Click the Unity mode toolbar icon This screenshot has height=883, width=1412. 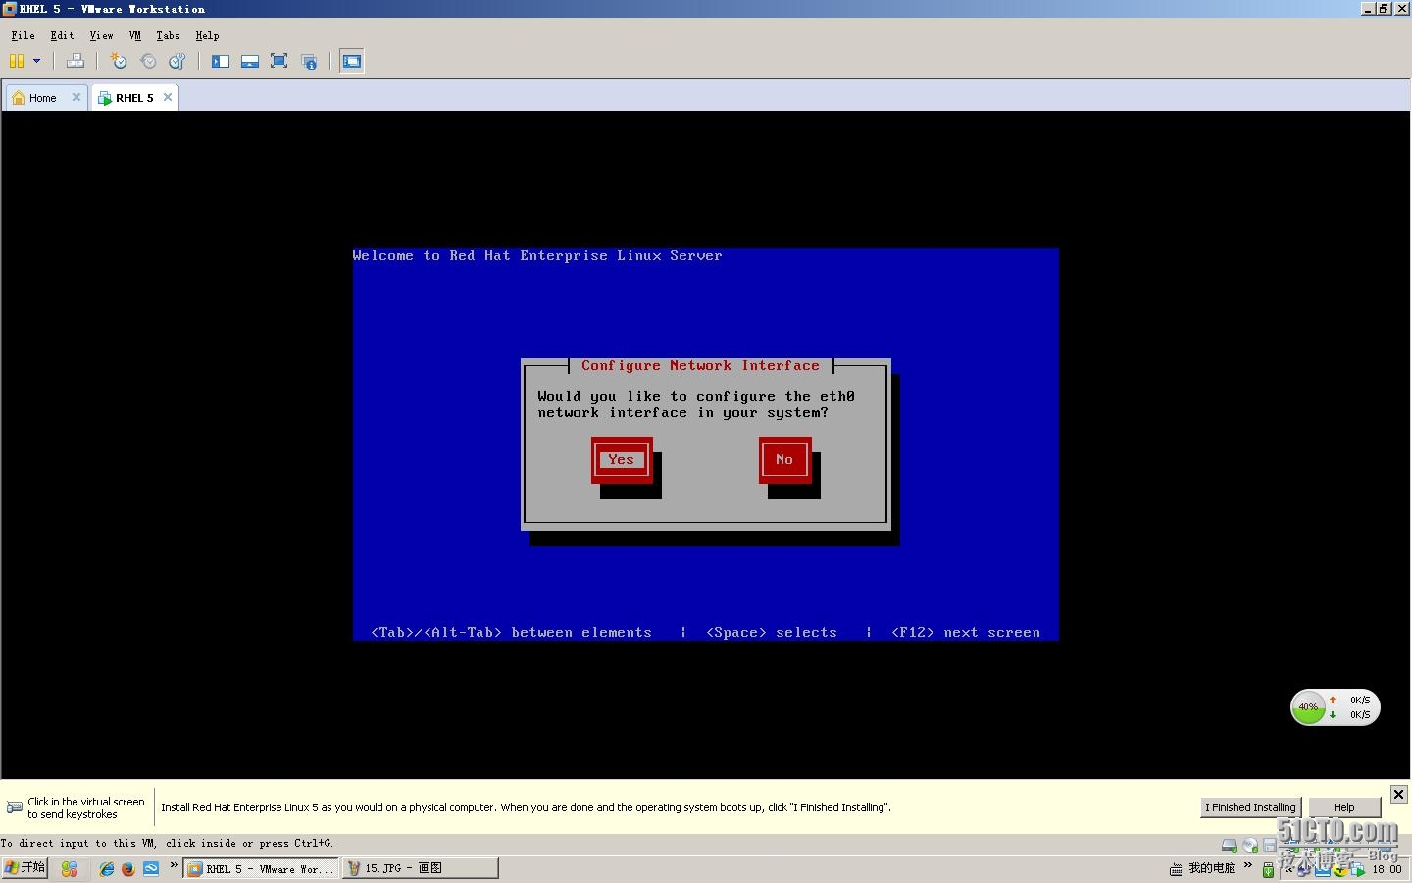point(309,61)
